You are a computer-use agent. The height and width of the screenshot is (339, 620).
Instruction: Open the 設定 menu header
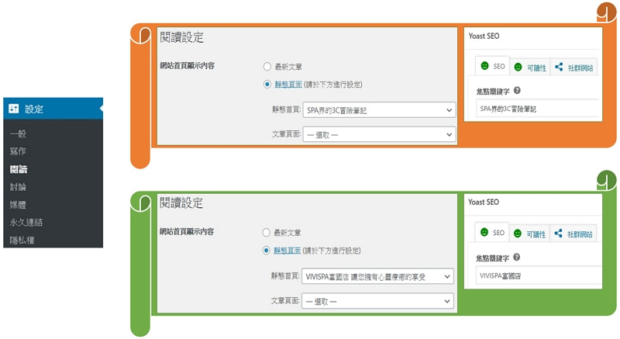53,109
